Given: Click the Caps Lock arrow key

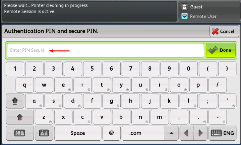Looking at the screenshot, I should [15, 101].
